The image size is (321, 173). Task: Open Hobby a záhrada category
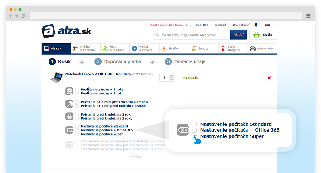click(86, 48)
